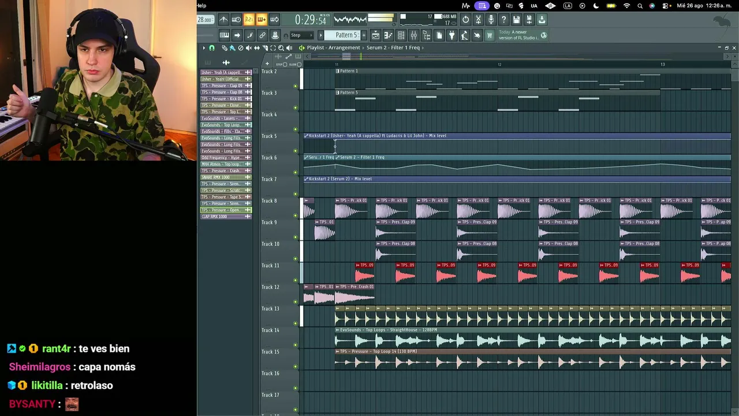Click the top hat icon in toolbar

point(275,35)
